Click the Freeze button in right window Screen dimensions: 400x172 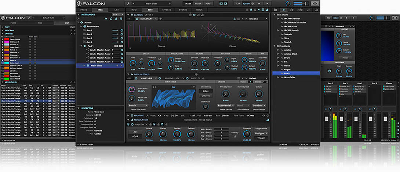pos(345,58)
